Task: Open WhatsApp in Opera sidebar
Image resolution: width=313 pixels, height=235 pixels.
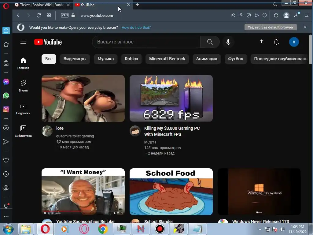Action: pos(6,95)
